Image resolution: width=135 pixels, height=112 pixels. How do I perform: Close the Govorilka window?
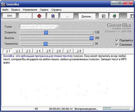(128, 3)
